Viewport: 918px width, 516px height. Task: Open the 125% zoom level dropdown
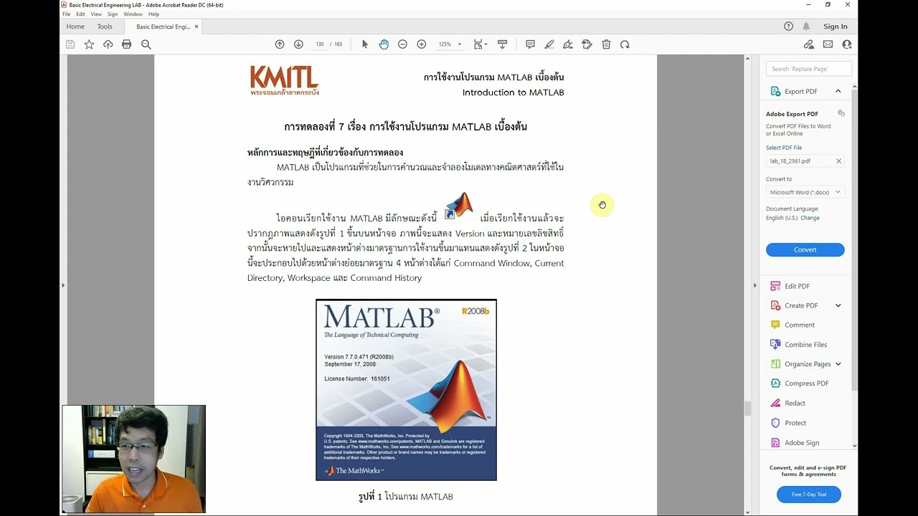click(450, 44)
